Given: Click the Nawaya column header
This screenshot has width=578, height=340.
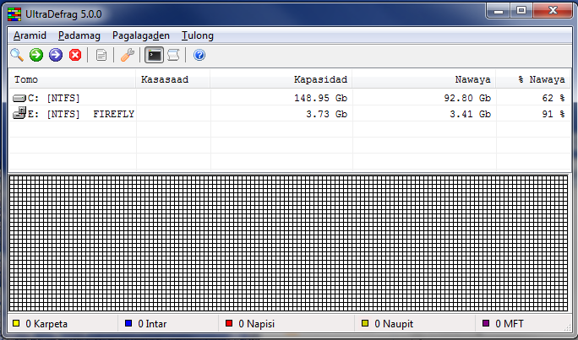Looking at the screenshot, I should coord(424,79).
